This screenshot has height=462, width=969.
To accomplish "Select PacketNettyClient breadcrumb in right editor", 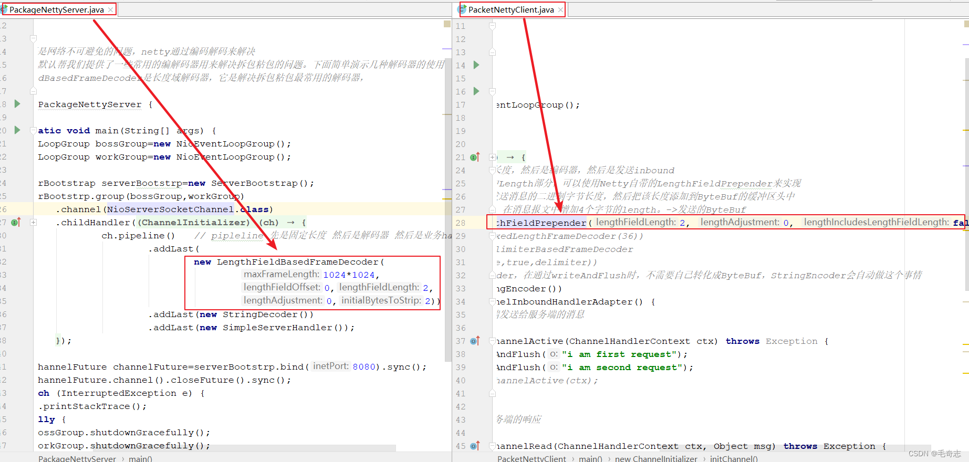I will (x=532, y=458).
